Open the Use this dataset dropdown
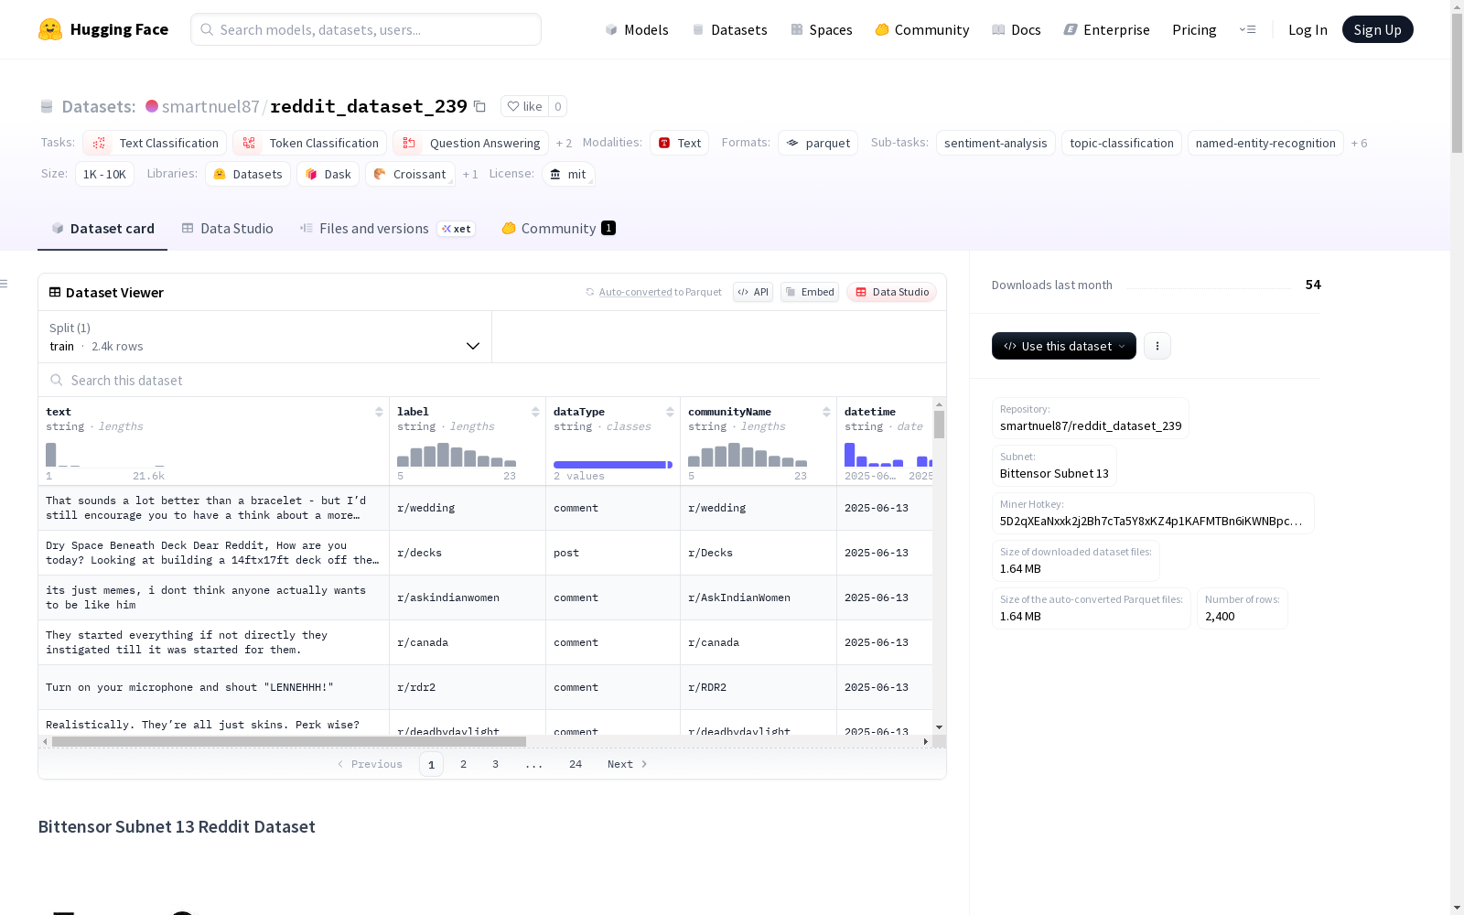This screenshot has width=1464, height=915. [x=1064, y=346]
